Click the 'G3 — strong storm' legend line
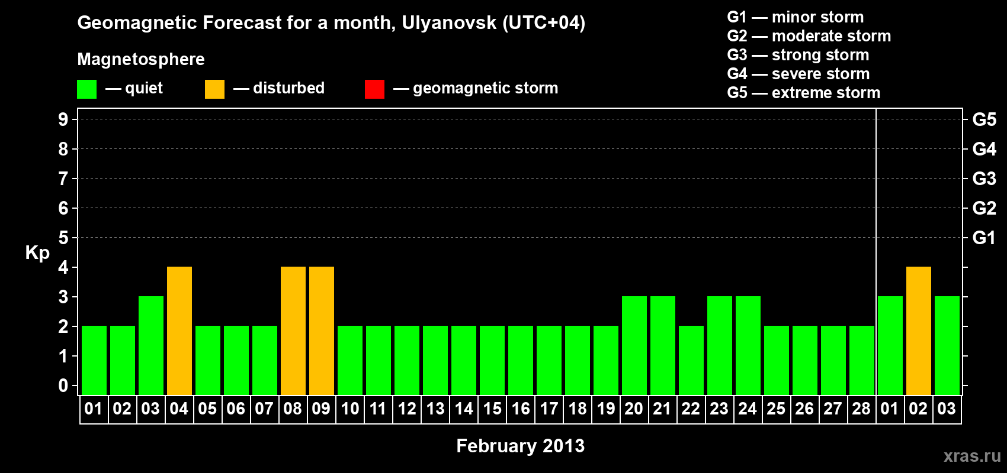This screenshot has width=1007, height=473. (798, 55)
